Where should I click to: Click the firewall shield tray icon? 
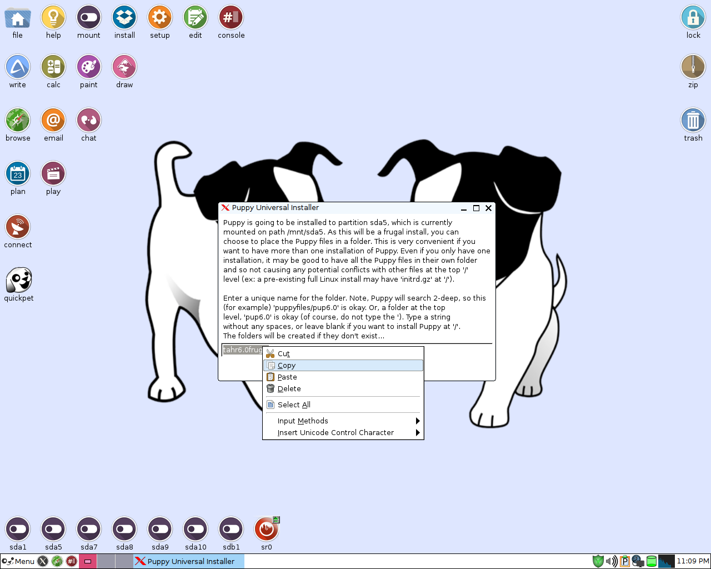pos(598,561)
